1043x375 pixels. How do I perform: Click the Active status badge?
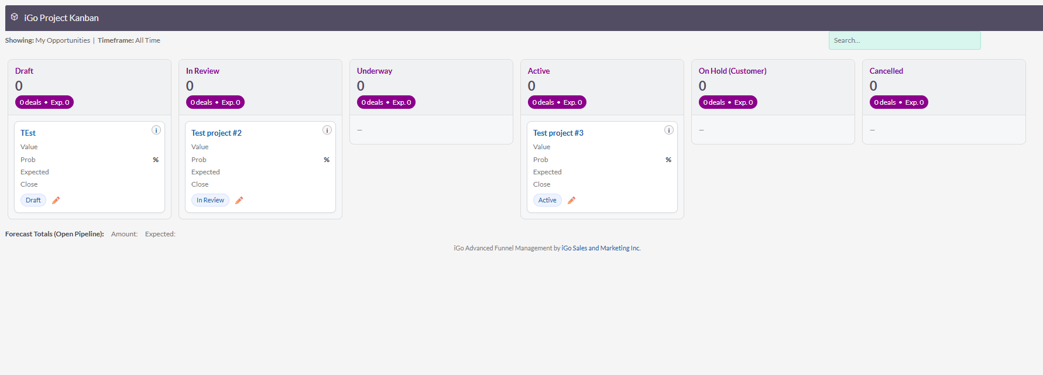click(547, 200)
